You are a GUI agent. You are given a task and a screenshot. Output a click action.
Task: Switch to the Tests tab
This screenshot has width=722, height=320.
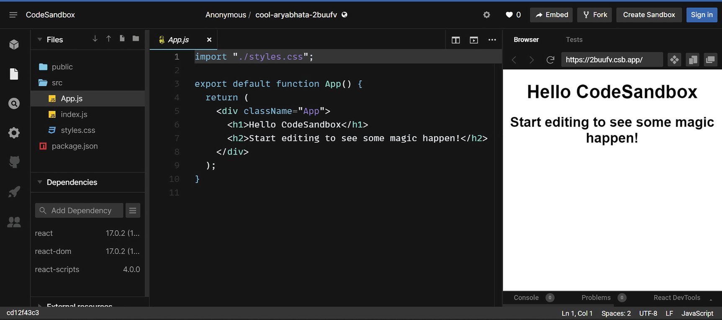[574, 39]
